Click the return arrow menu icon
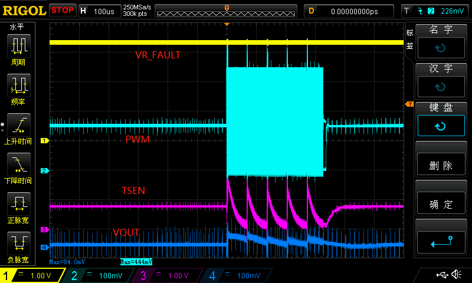This screenshot has height=283, width=472. [441, 242]
